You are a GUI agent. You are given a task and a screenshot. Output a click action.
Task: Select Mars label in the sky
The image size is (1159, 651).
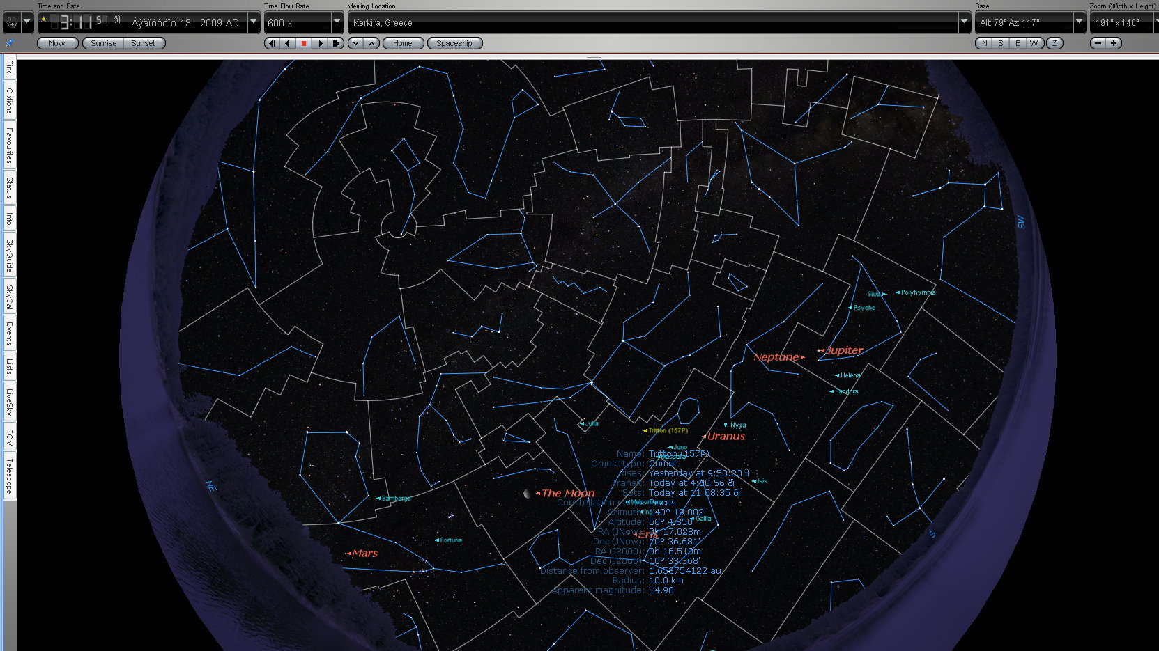tap(364, 554)
